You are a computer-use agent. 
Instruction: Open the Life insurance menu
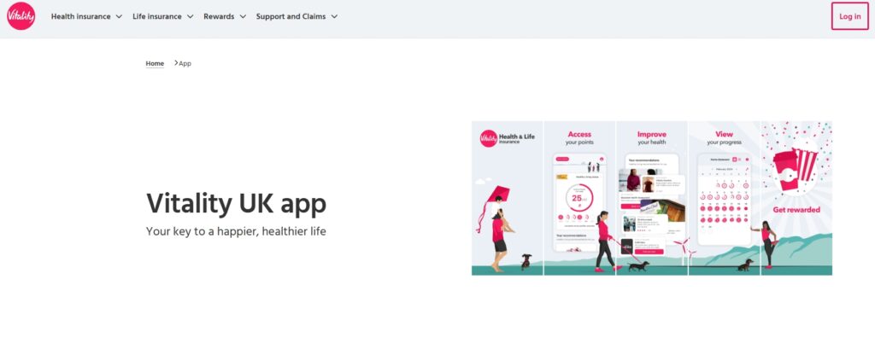[x=157, y=16]
